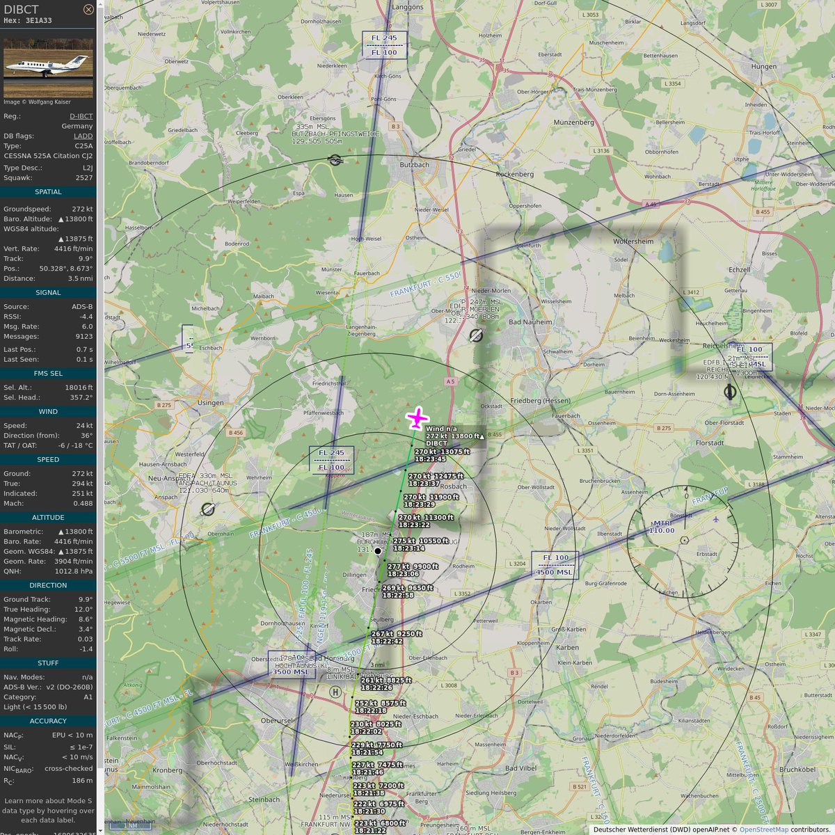Click the Type value C25A
The image size is (835, 835).
[x=83, y=147]
